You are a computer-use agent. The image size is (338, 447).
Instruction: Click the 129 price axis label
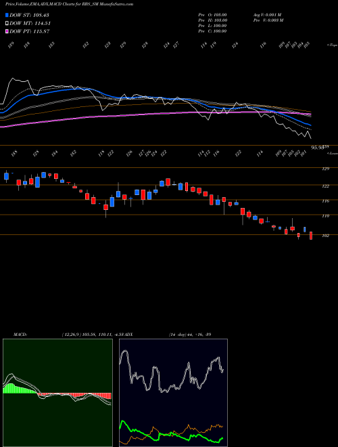(x=325, y=169)
